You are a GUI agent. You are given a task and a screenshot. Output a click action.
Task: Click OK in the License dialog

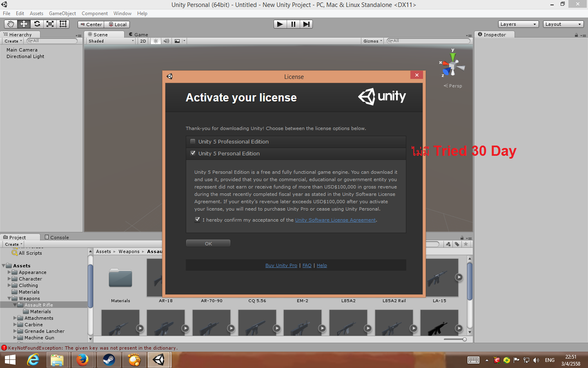tap(208, 243)
